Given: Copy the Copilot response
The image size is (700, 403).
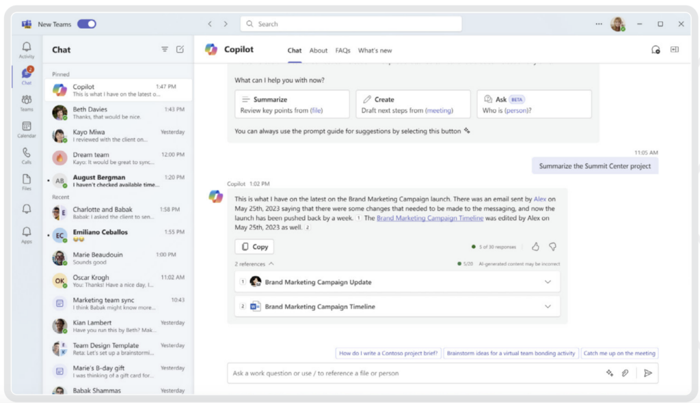Looking at the screenshot, I should pyautogui.click(x=254, y=247).
